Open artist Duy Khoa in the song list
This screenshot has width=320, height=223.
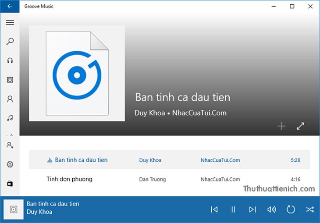(150, 160)
